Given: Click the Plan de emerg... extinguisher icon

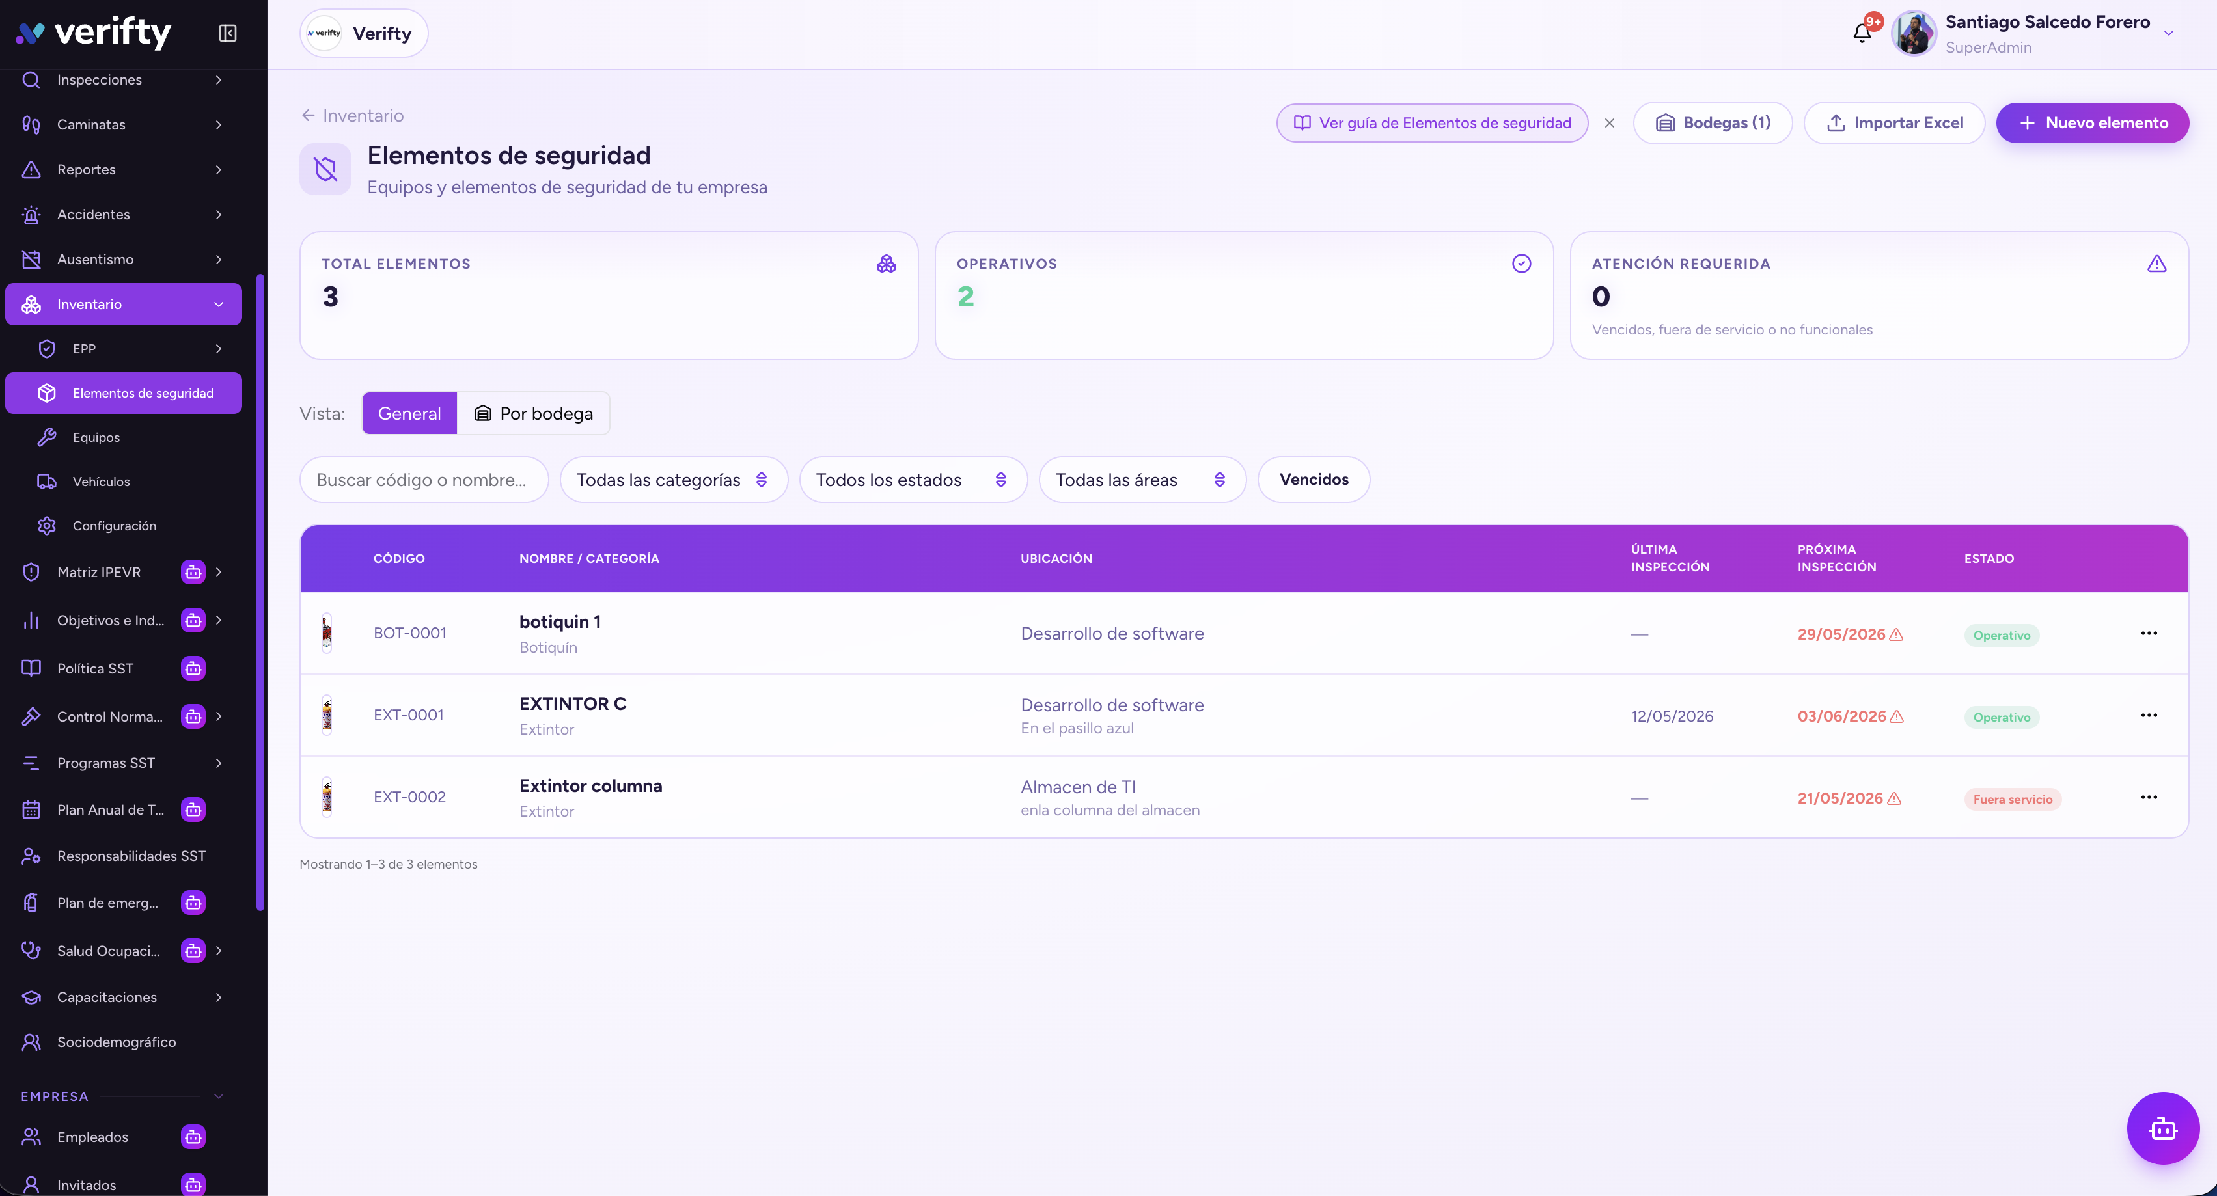Looking at the screenshot, I should point(32,903).
